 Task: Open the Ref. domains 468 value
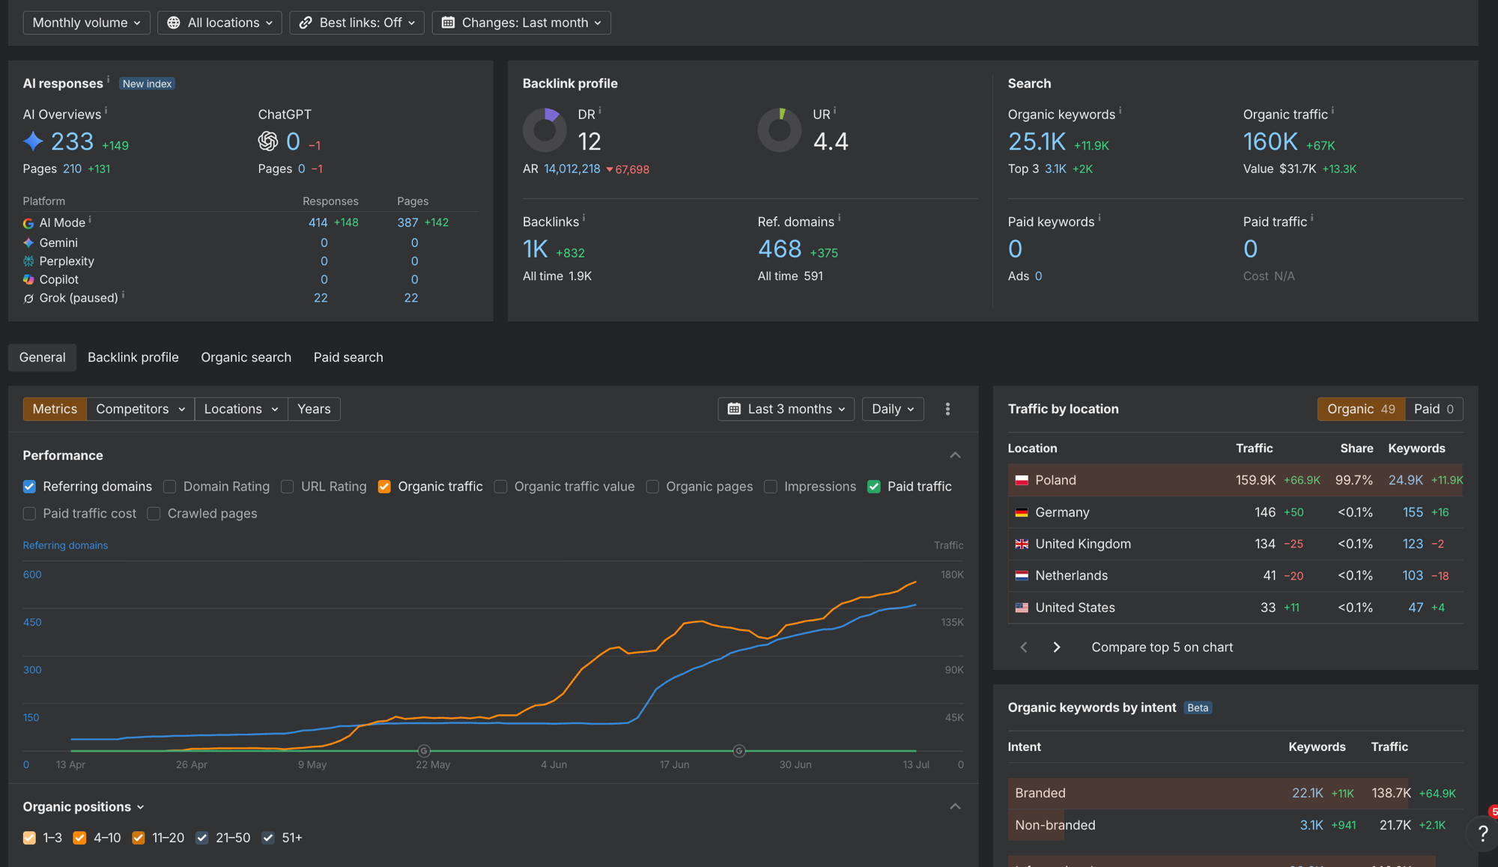pos(780,249)
